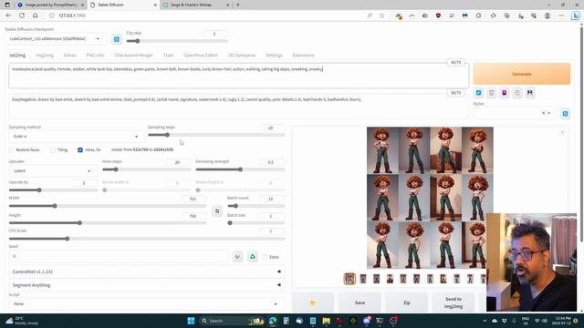Screen dimensions: 584x328
Task: Click the Seed input field
Action: pyautogui.click(x=118, y=256)
